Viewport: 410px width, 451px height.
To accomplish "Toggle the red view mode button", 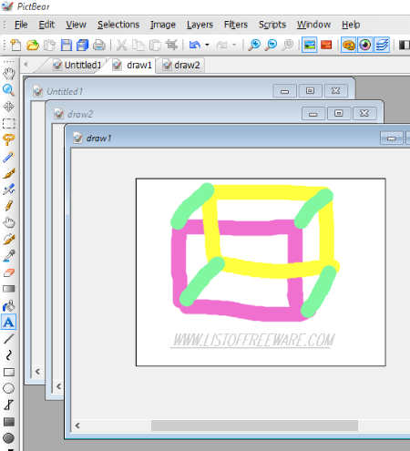I will [x=326, y=45].
